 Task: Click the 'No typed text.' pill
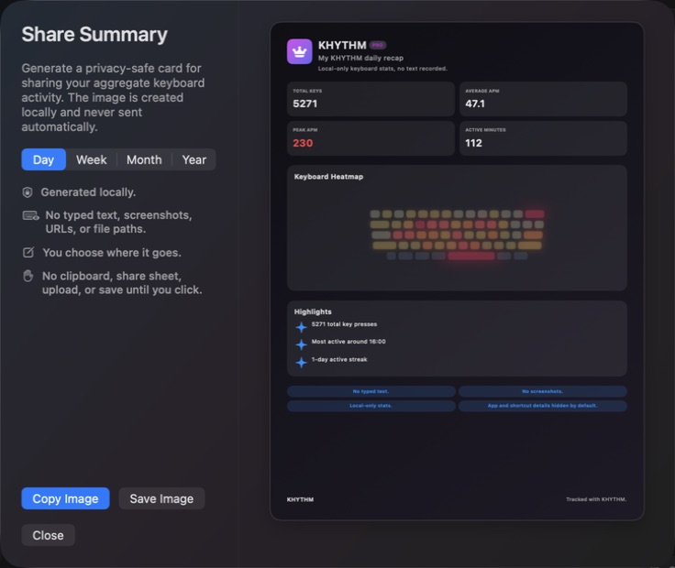(x=371, y=391)
